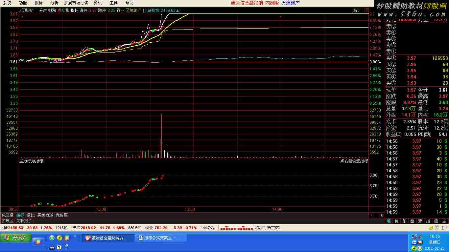Open the 分析 menu
The width and height of the screenshot is (449, 252).
[54, 3]
